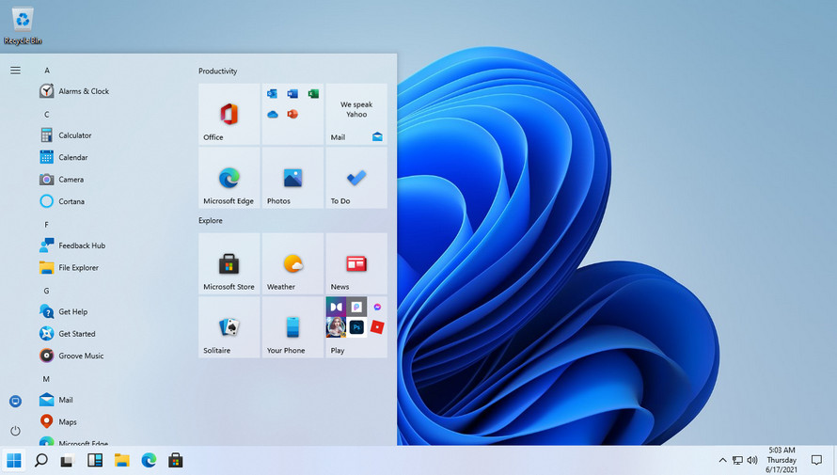This screenshot has height=475, width=837.
Task: Launch the To Do tile
Action: coord(356,178)
